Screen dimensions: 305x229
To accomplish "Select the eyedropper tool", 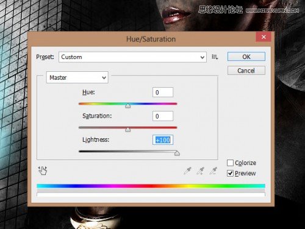I will click(187, 171).
